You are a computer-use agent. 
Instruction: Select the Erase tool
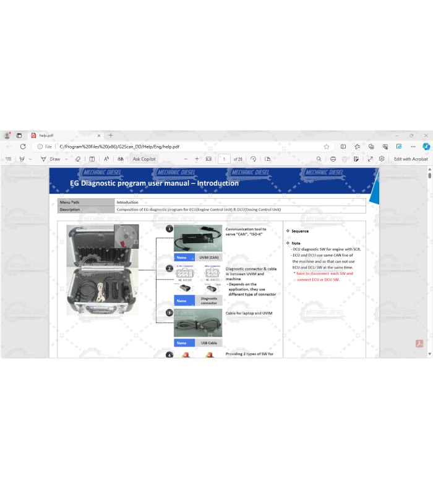(78, 159)
